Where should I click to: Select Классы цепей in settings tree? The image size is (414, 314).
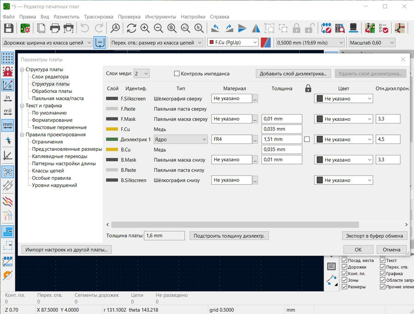[x=48, y=171]
